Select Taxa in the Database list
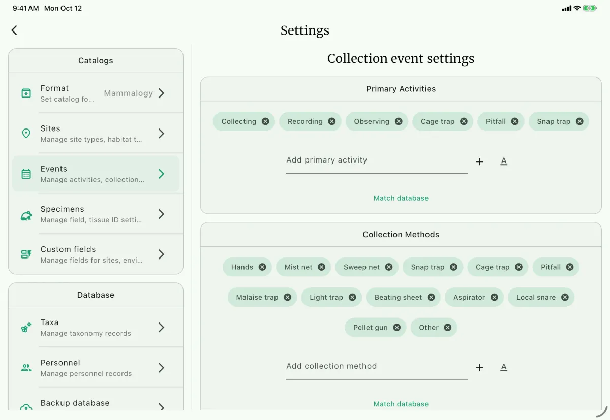The height and width of the screenshot is (420, 610). (x=96, y=328)
